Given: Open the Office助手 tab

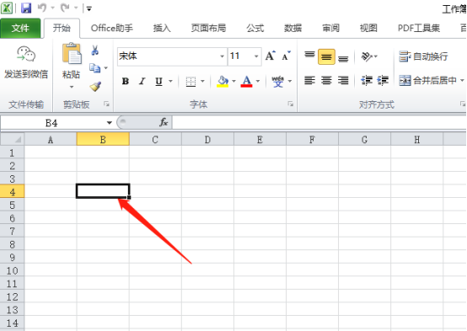Looking at the screenshot, I should (112, 29).
